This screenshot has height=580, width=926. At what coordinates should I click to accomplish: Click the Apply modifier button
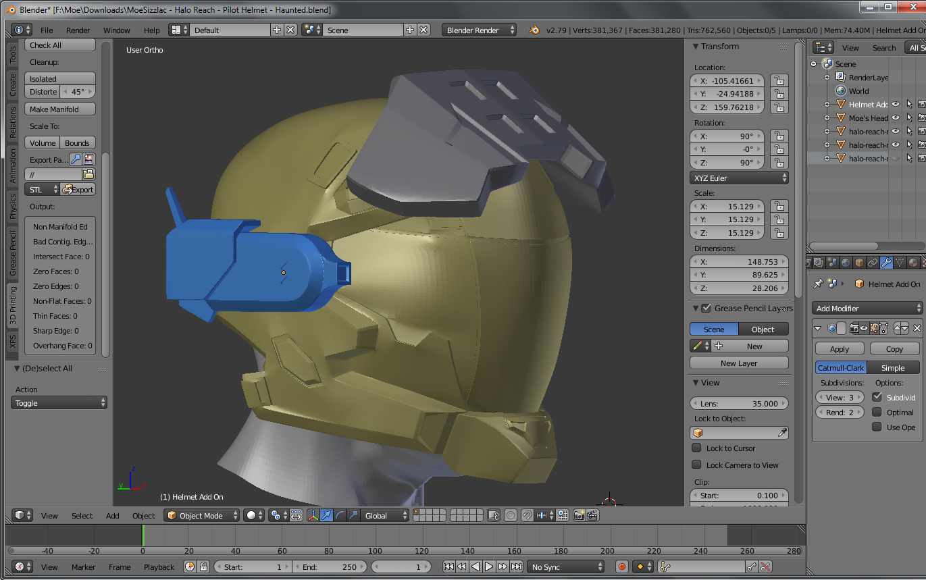(839, 349)
